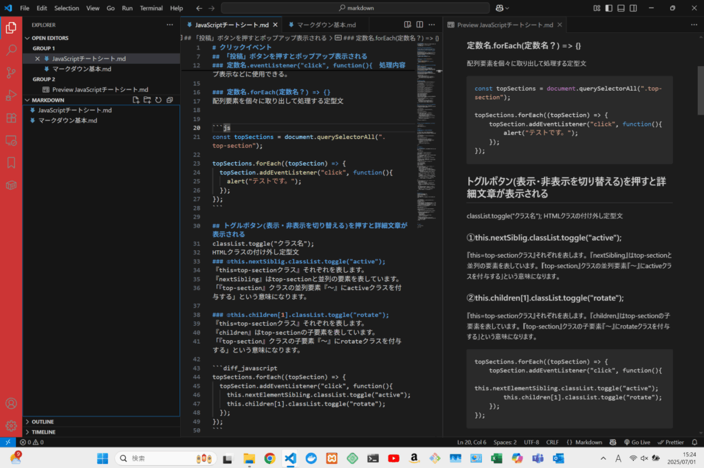Toggle Go Live server in status bar
Viewport: 704px width, 468px height.
click(x=637, y=442)
